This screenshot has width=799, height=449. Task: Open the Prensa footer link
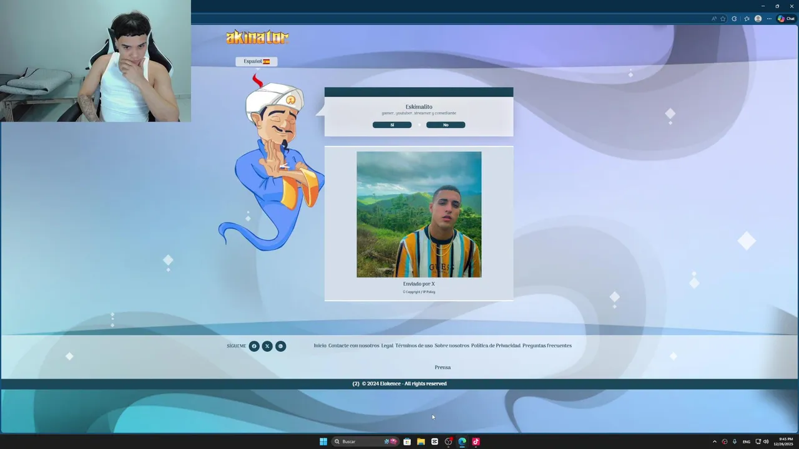443,367
